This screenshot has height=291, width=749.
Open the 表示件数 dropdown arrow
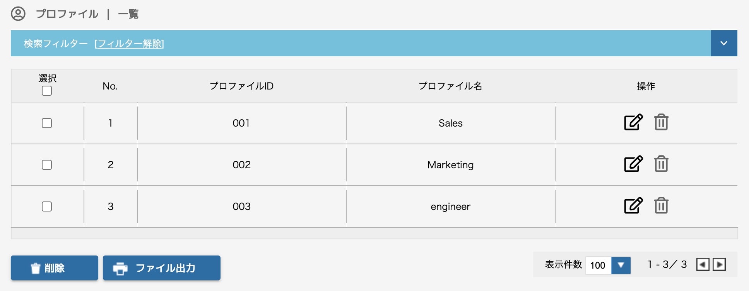point(621,265)
